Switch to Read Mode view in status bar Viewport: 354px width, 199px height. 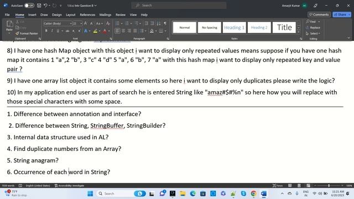[290, 186]
